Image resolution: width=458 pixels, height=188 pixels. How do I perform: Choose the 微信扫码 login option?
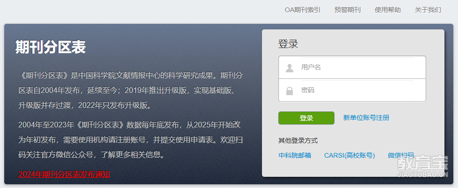point(401,155)
